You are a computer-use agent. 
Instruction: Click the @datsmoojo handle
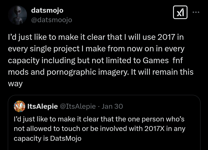tap(51, 20)
